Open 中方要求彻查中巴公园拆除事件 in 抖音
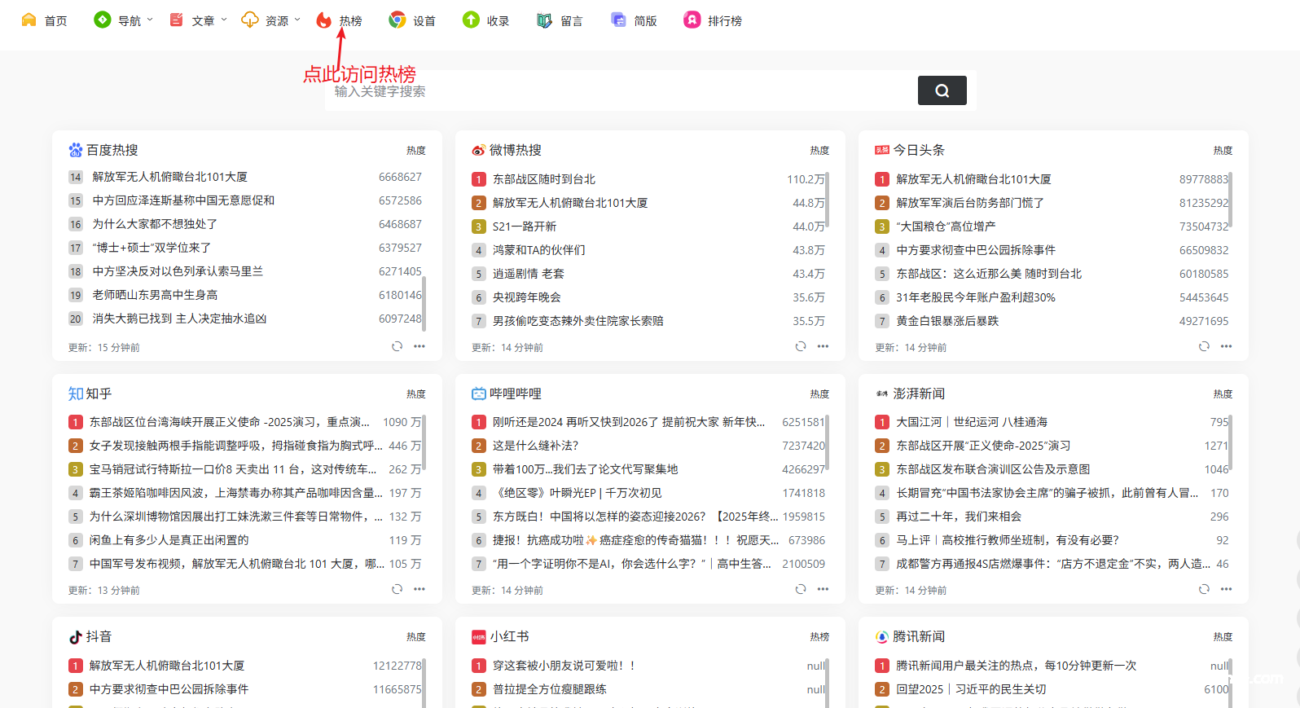This screenshot has height=708, width=1300. 169,689
